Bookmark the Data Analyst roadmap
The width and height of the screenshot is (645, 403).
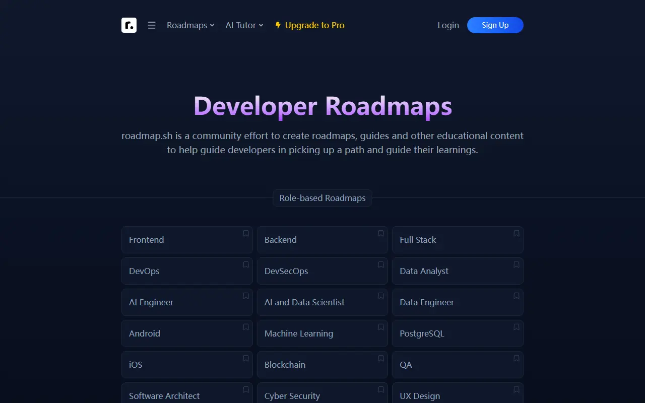517,264
